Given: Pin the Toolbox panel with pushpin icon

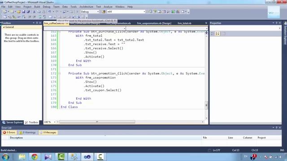Looking at the screenshot, I should tap(37, 23).
